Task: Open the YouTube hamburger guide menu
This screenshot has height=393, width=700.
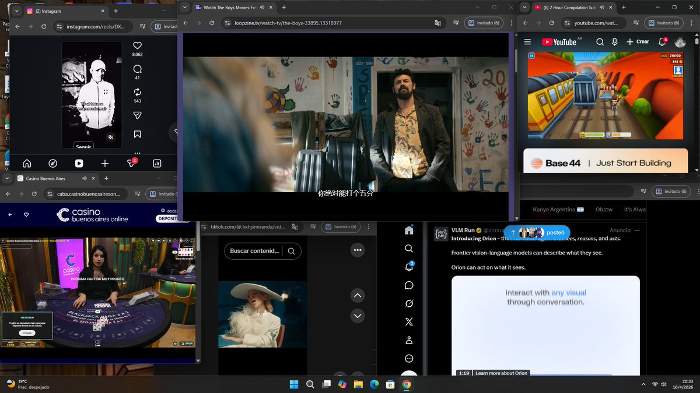Action: (527, 42)
